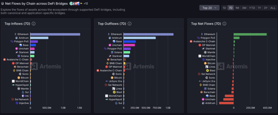This screenshot has width=278, height=115.
Task: Click Avalanche C-Chain label in Top Net Flows
Action: [x=204, y=41]
